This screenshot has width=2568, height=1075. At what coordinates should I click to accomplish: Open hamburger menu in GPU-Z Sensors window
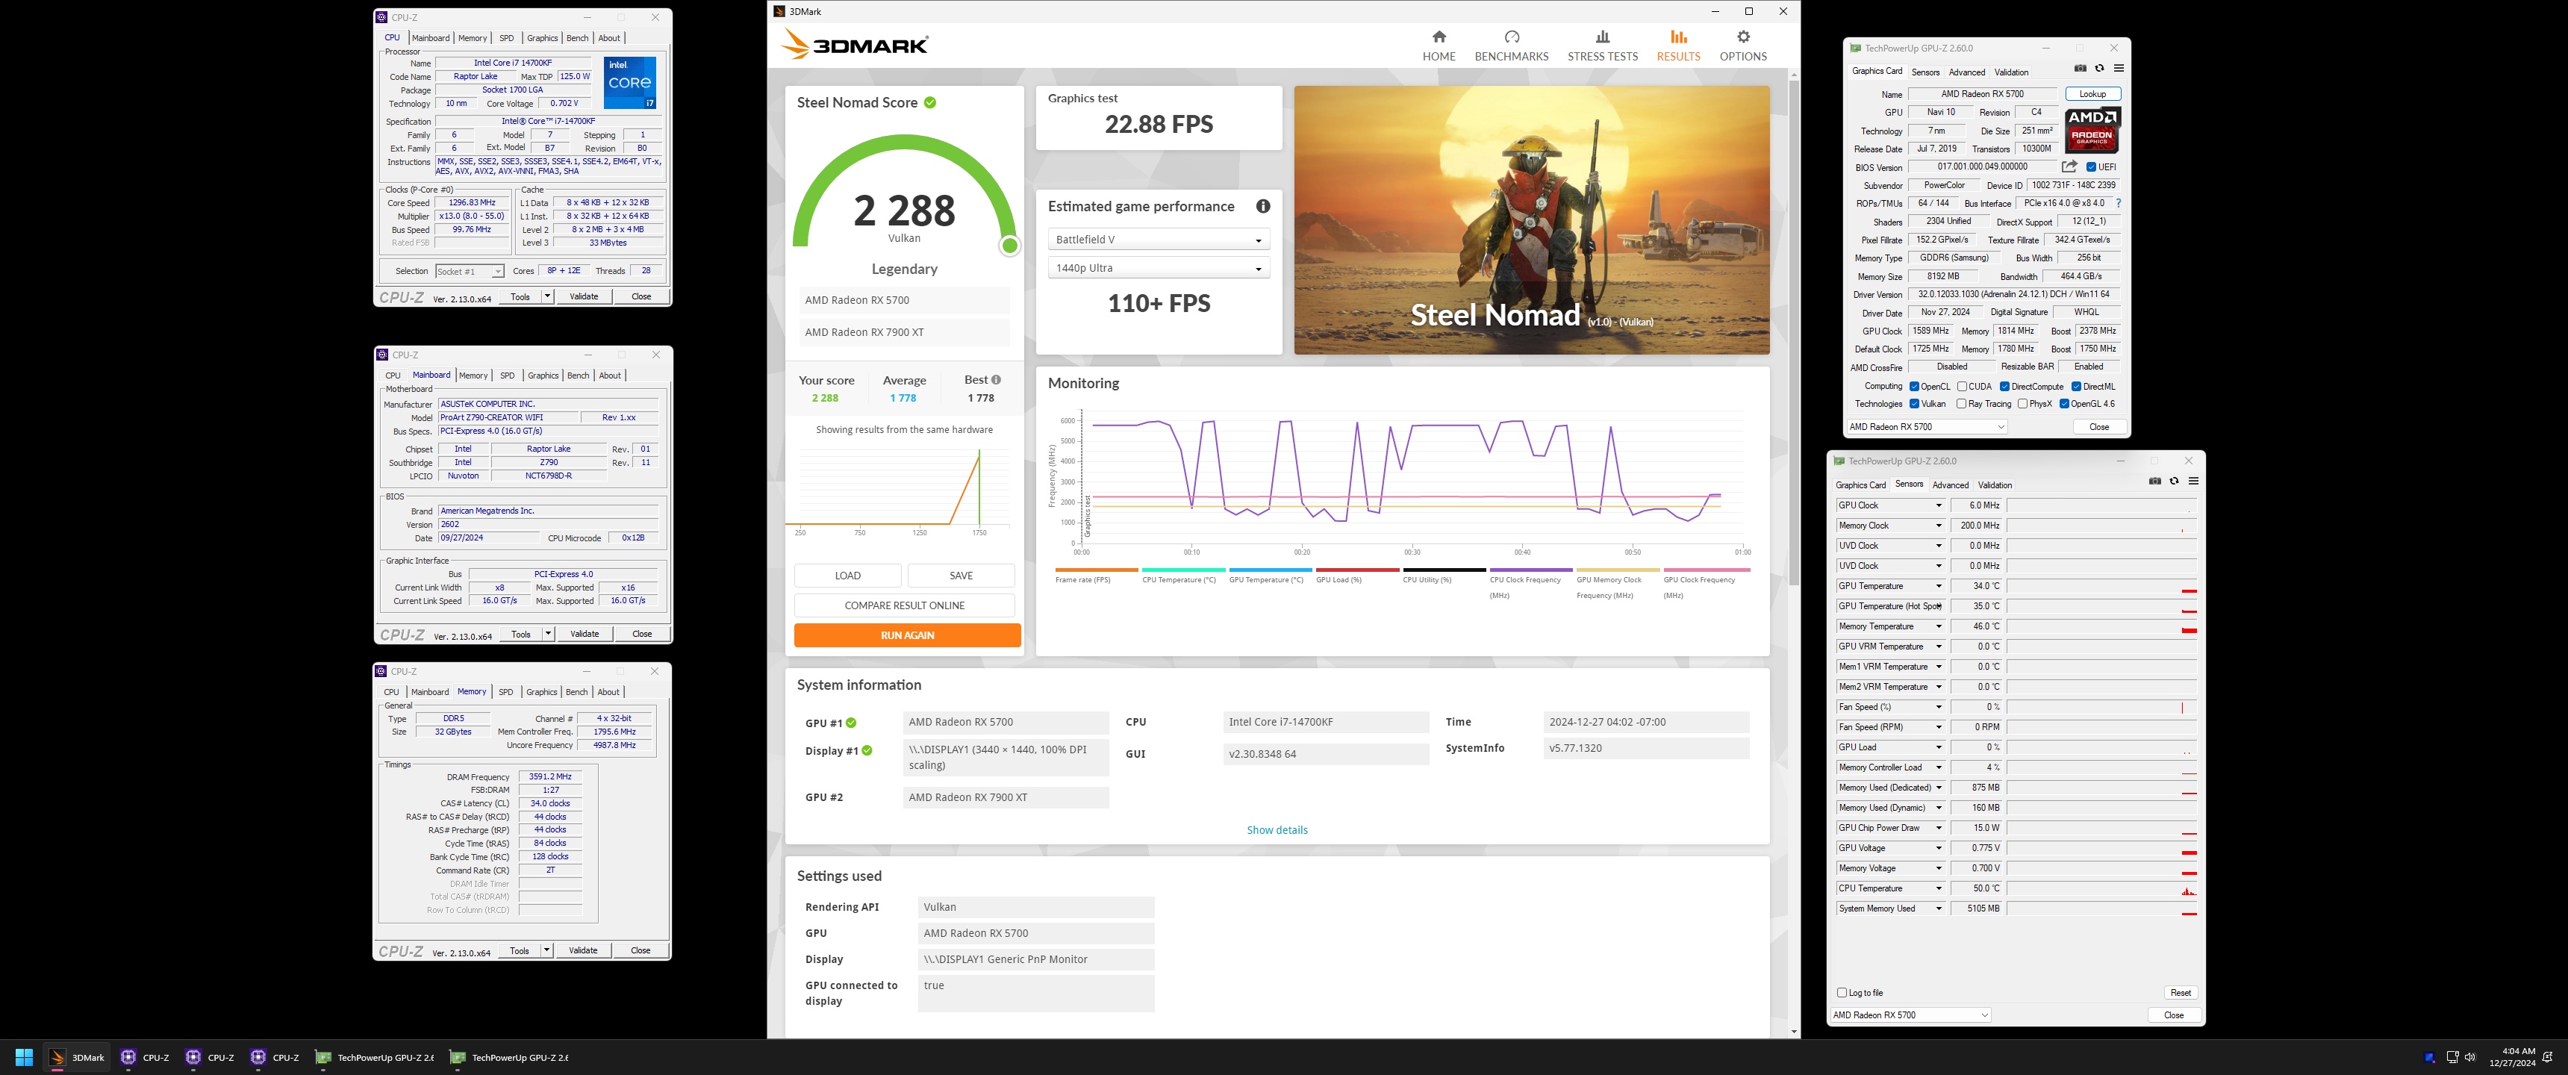coord(2193,482)
